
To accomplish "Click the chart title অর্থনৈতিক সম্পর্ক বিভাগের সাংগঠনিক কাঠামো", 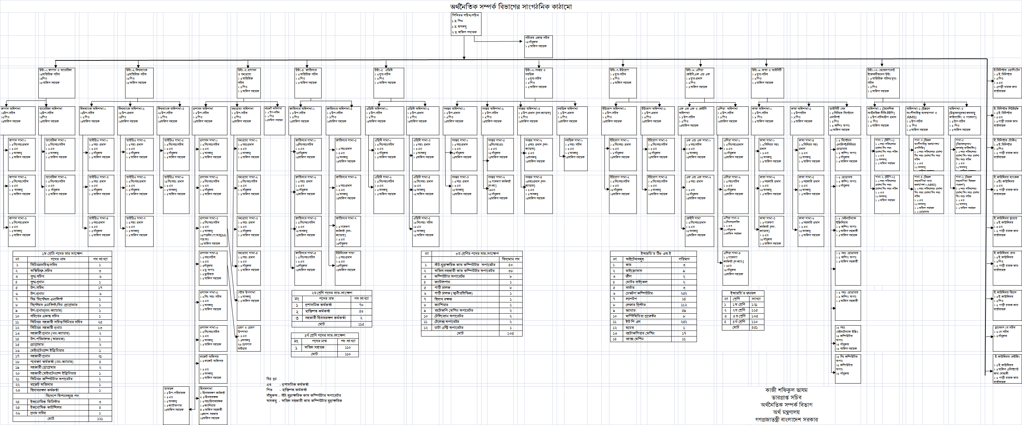I will pos(511,7).
